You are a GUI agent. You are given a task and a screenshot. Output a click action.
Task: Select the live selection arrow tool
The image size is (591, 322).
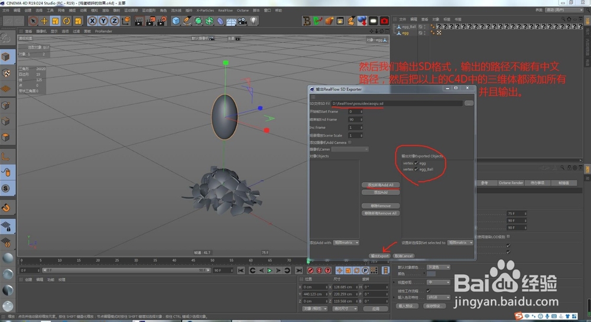click(33, 21)
